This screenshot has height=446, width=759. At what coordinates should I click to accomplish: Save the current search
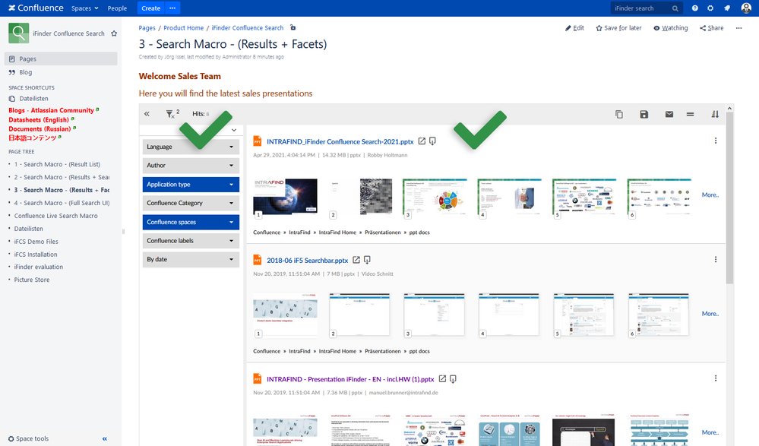[x=644, y=114]
